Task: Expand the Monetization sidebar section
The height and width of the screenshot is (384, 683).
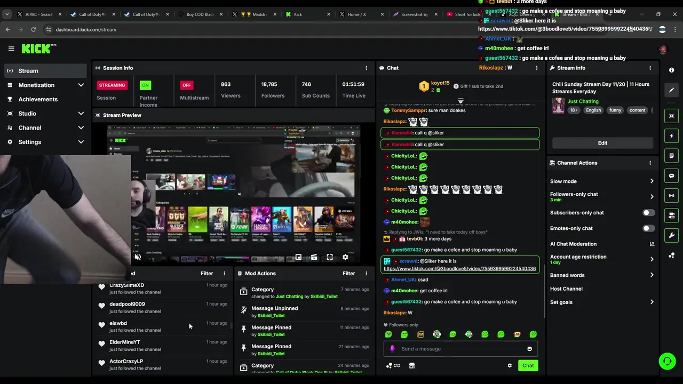Action: [x=81, y=85]
